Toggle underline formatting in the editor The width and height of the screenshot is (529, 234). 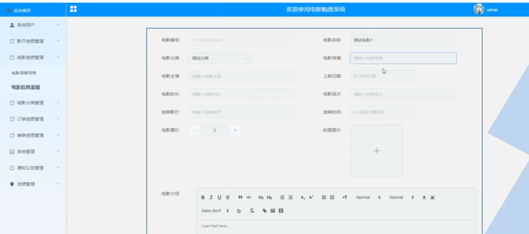coord(219,197)
